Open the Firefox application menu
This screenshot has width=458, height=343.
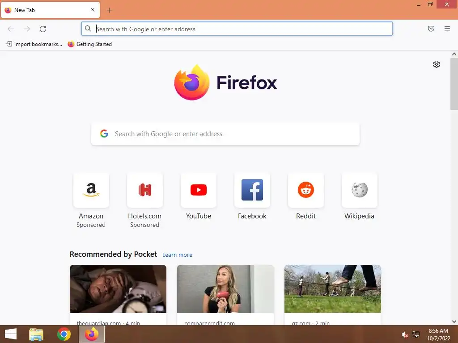point(447,29)
